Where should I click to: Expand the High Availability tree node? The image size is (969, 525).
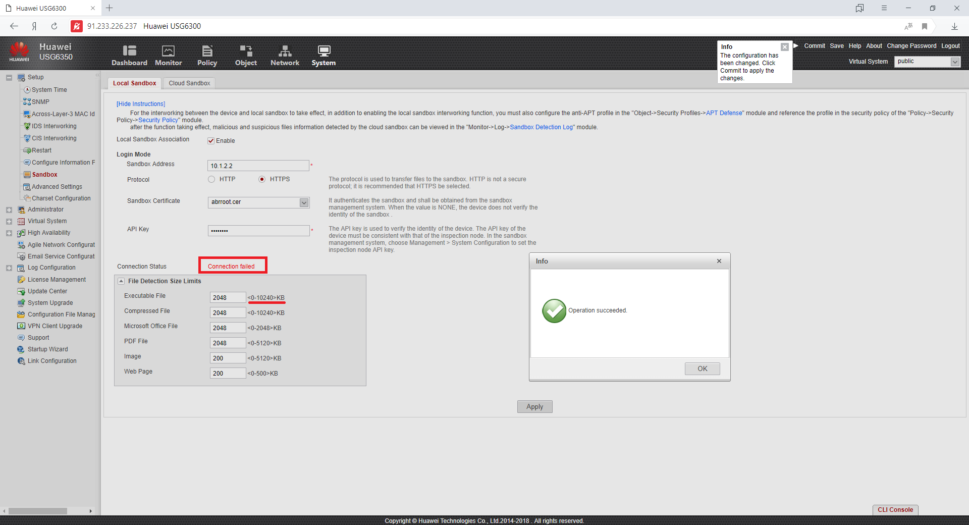coord(9,233)
